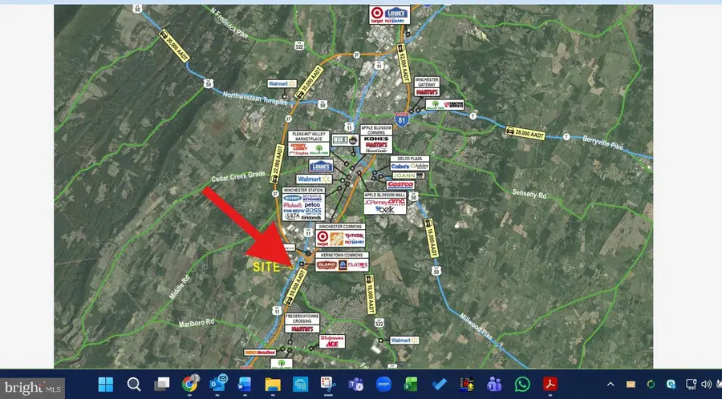Switch to Google Chrome in taskbar
This screenshot has width=722, height=399.
190,385
